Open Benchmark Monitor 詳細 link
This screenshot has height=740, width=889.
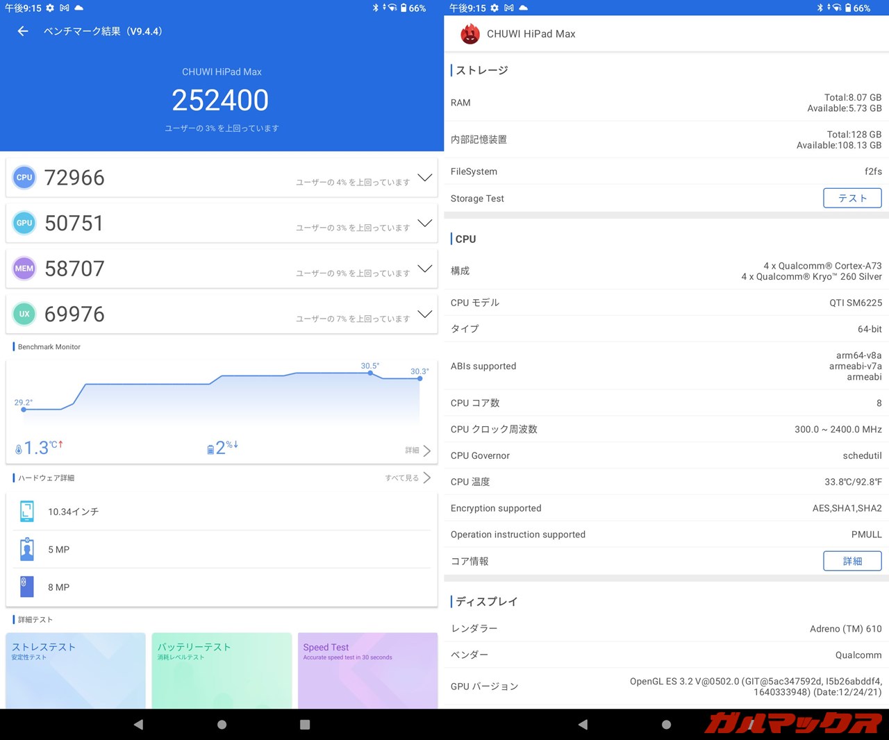click(x=418, y=451)
